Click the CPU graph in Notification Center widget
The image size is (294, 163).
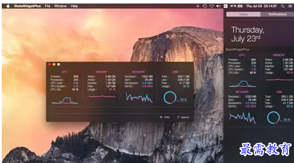coord(242,84)
